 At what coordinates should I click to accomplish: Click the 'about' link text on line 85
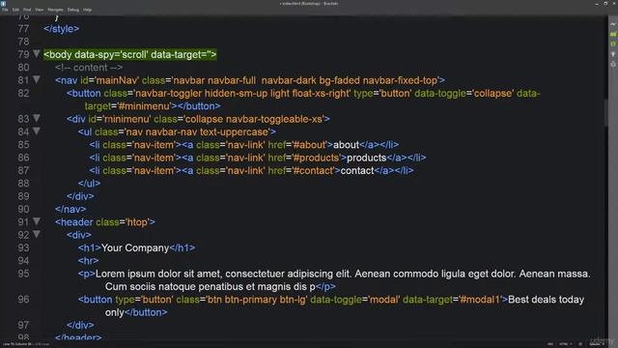[346, 145]
